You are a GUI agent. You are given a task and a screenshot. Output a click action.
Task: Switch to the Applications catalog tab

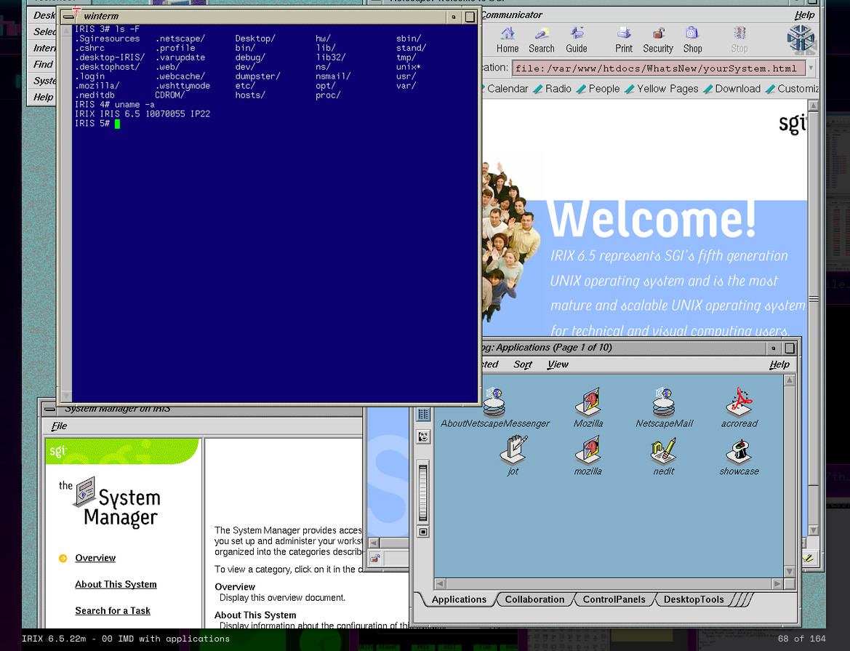click(x=459, y=599)
